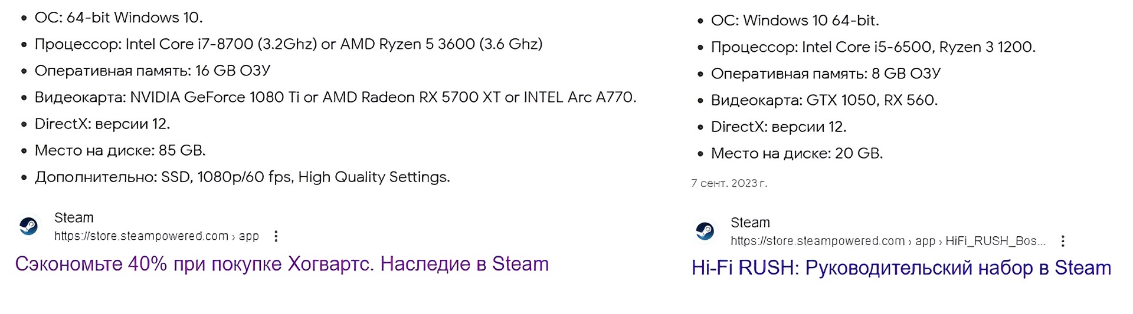The width and height of the screenshot is (1133, 314).
Task: Open the three-dot menu for the Hogwarts result
Action: (x=276, y=236)
